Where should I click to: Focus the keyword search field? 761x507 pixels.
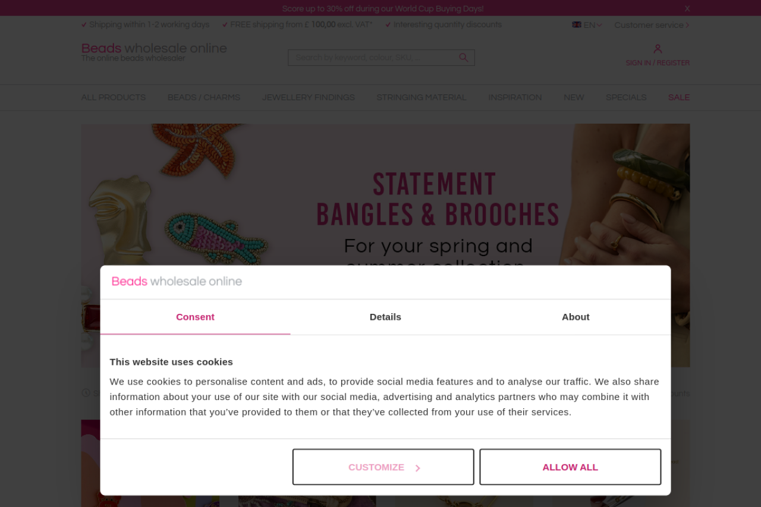(375, 58)
